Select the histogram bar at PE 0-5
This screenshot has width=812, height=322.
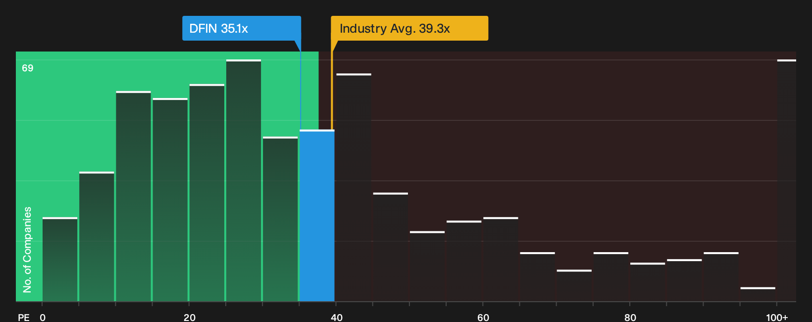click(x=60, y=259)
